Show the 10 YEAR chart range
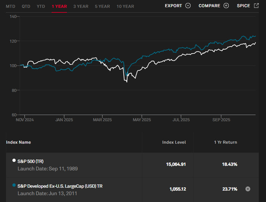This screenshot has width=266, height=202. pyautogui.click(x=125, y=6)
